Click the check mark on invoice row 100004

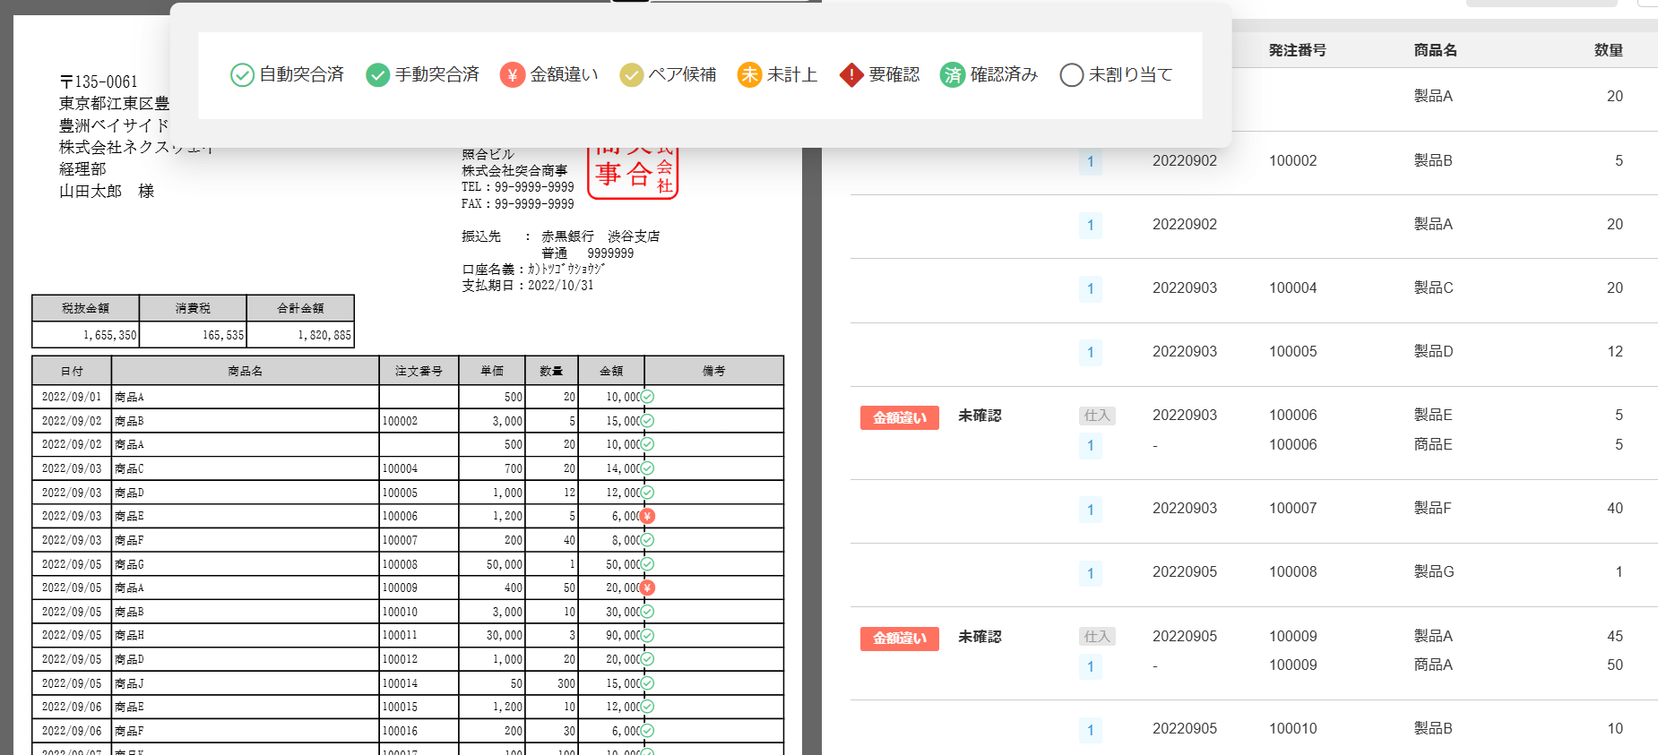pyautogui.click(x=647, y=468)
